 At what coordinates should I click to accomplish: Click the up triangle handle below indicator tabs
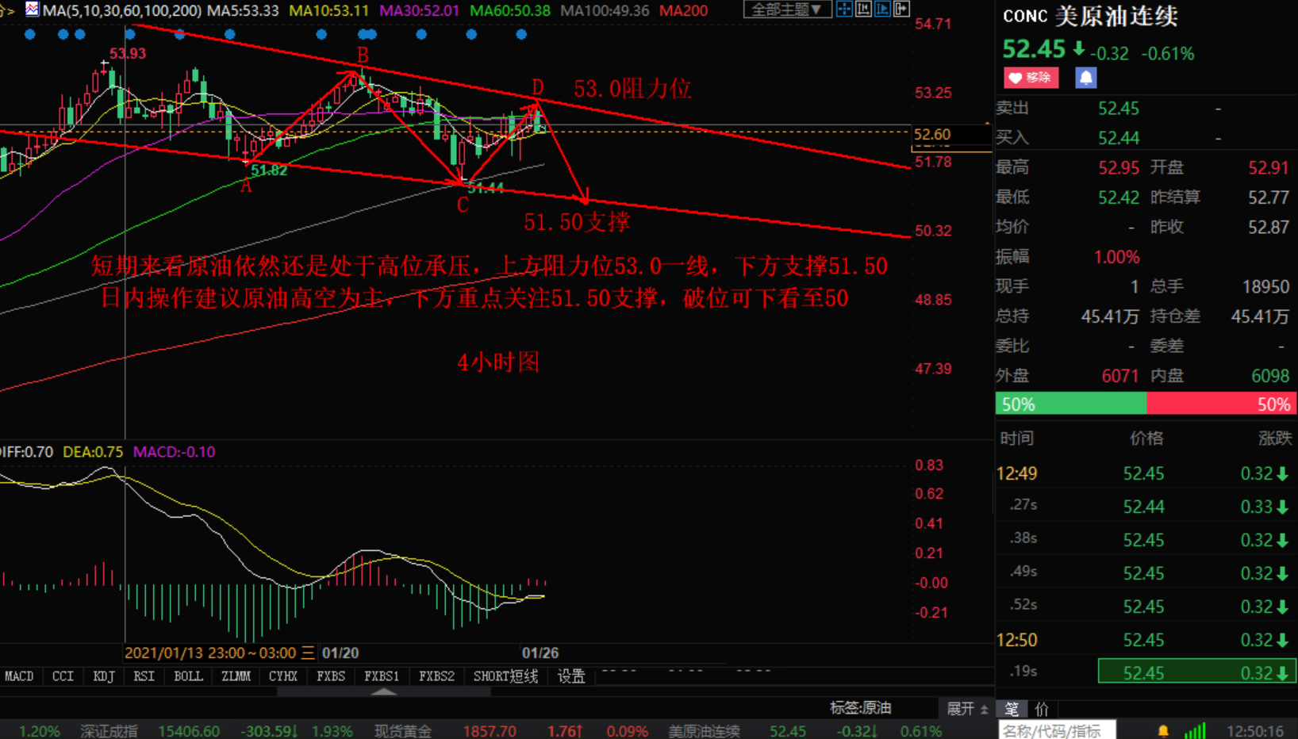pos(384,691)
